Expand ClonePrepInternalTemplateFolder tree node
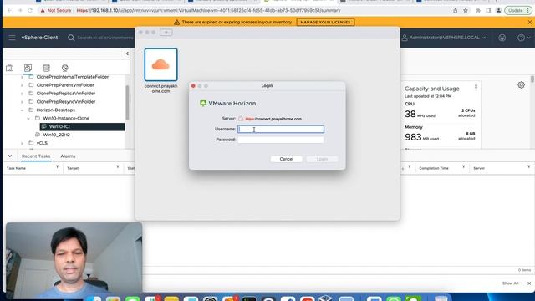 23,77
